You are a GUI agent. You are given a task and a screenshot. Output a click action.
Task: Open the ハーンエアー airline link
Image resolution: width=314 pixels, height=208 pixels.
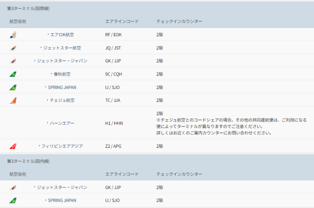click(62, 123)
